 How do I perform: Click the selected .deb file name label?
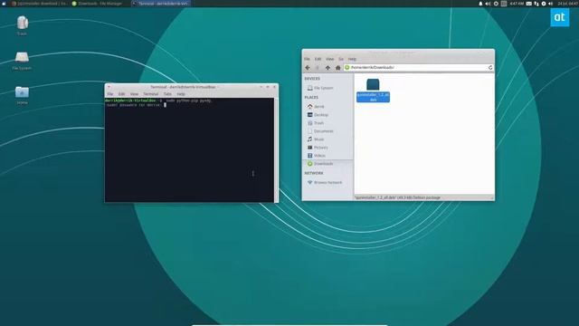coord(373,97)
